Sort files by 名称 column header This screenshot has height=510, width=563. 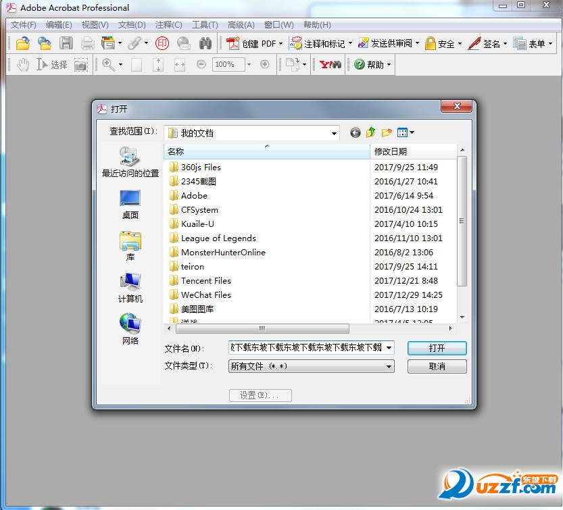pos(267,151)
